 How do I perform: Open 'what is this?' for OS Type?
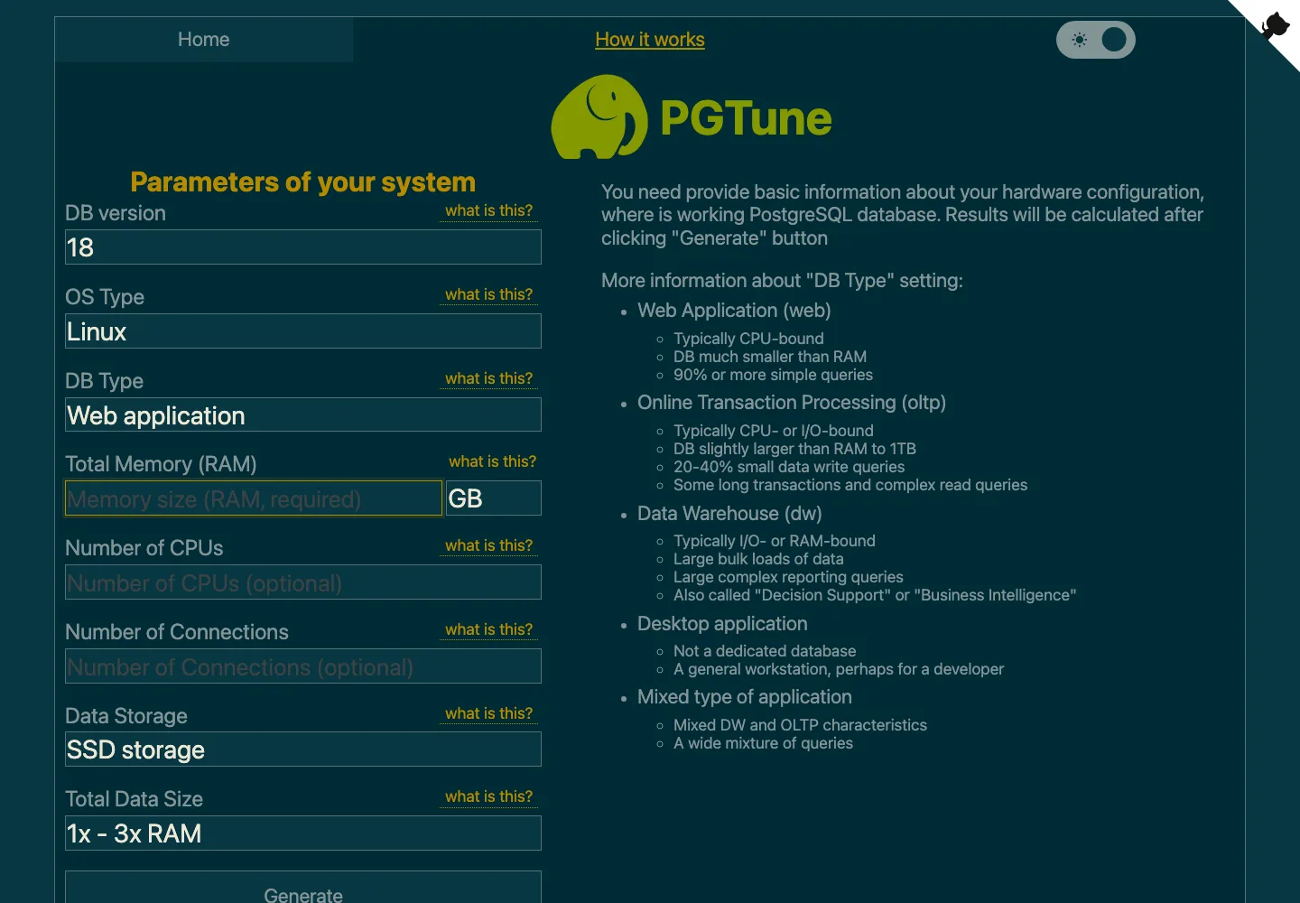click(489, 294)
